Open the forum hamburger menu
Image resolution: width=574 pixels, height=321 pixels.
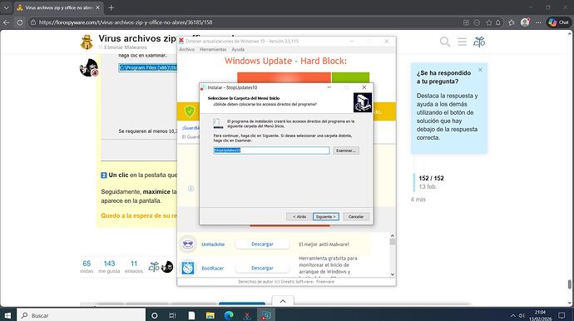(x=462, y=42)
